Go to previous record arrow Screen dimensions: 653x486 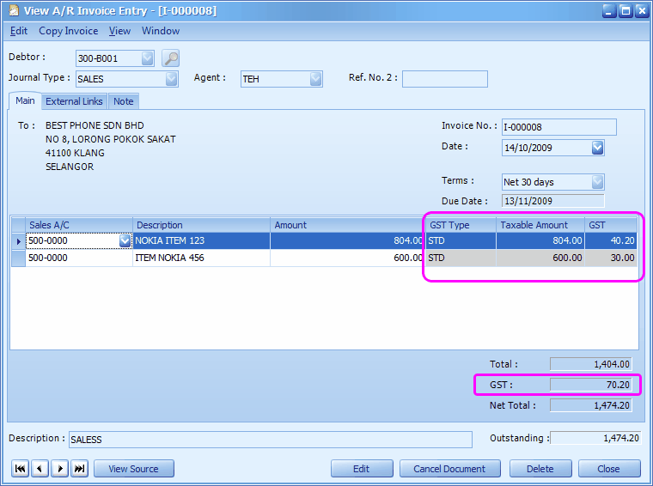[40, 469]
